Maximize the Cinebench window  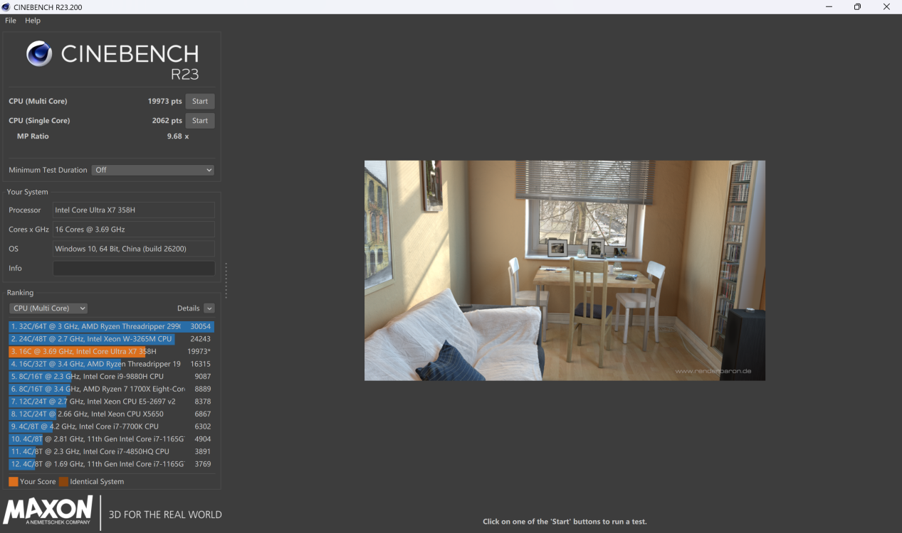coord(857,7)
